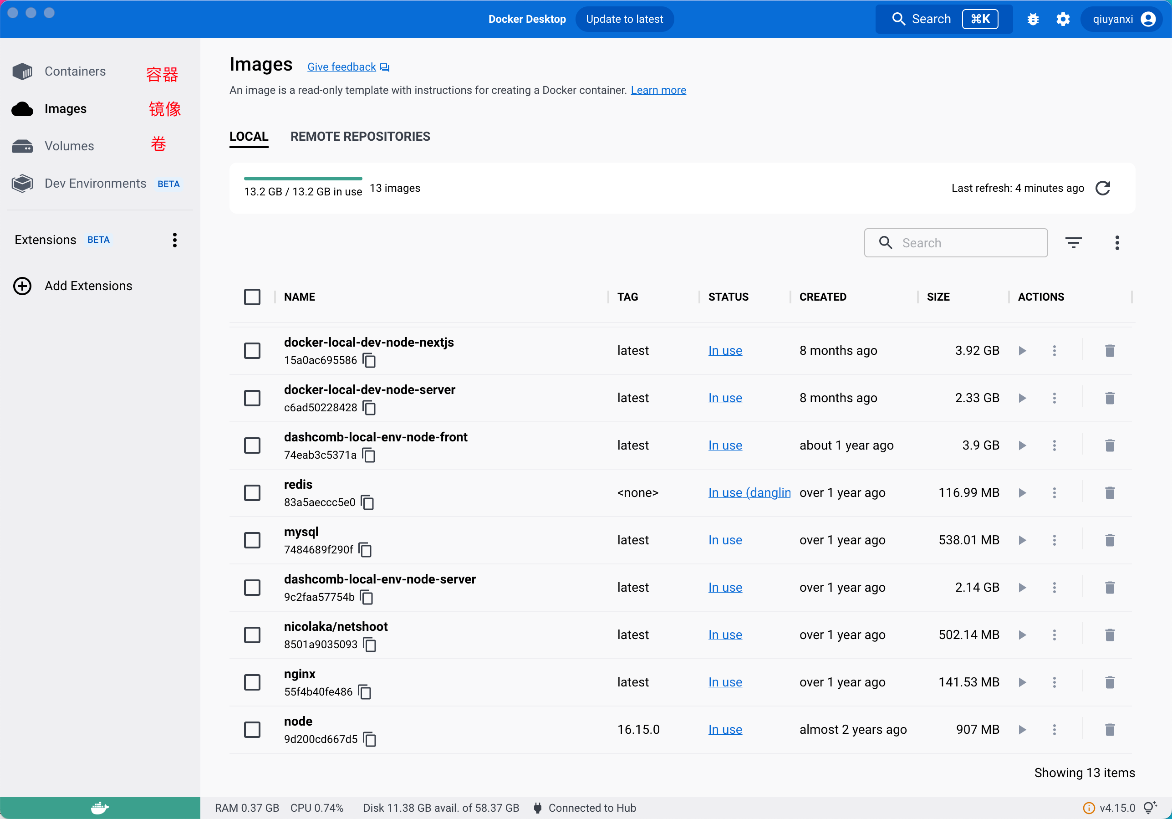Viewport: 1172px width, 819px height.
Task: Run the docker-local-dev-node-nextjs image
Action: (1022, 351)
